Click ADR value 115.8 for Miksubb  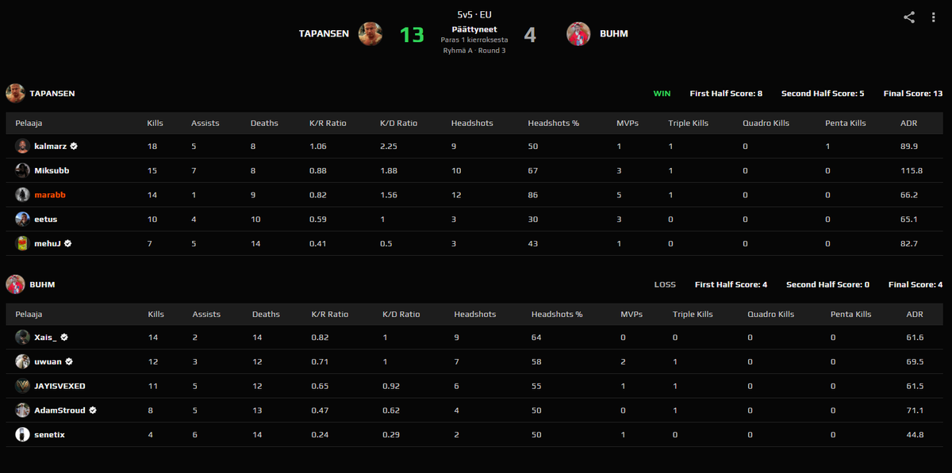coord(912,170)
